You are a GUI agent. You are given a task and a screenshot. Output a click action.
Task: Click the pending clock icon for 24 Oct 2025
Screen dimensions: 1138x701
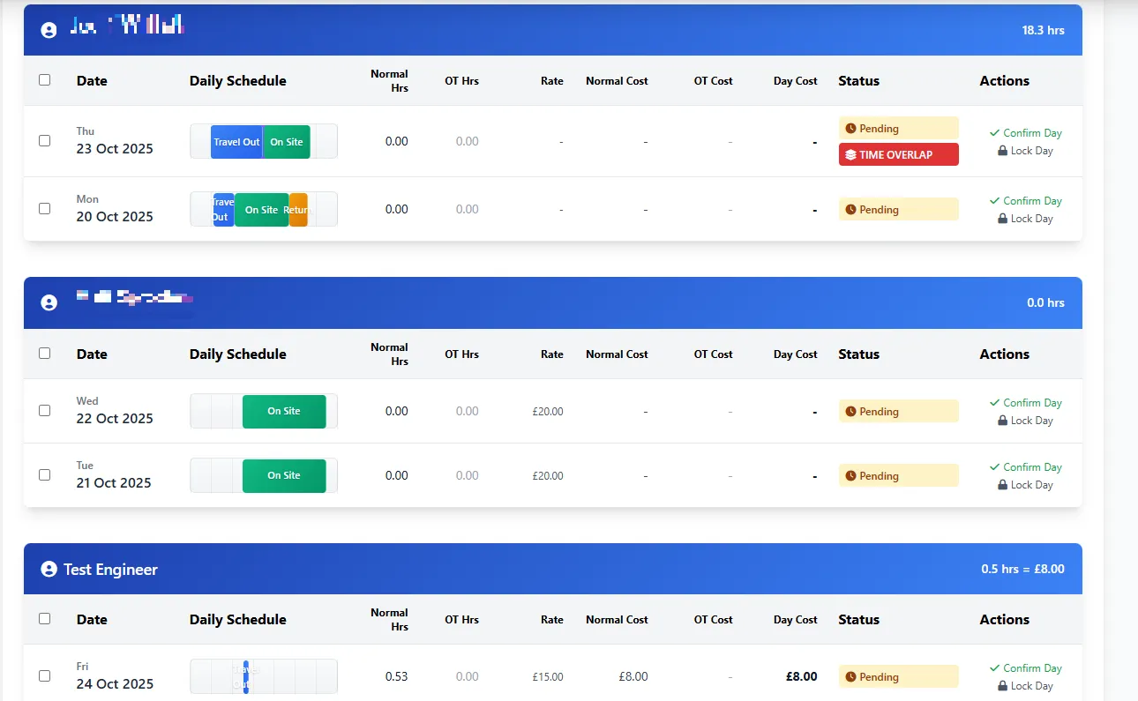(850, 677)
